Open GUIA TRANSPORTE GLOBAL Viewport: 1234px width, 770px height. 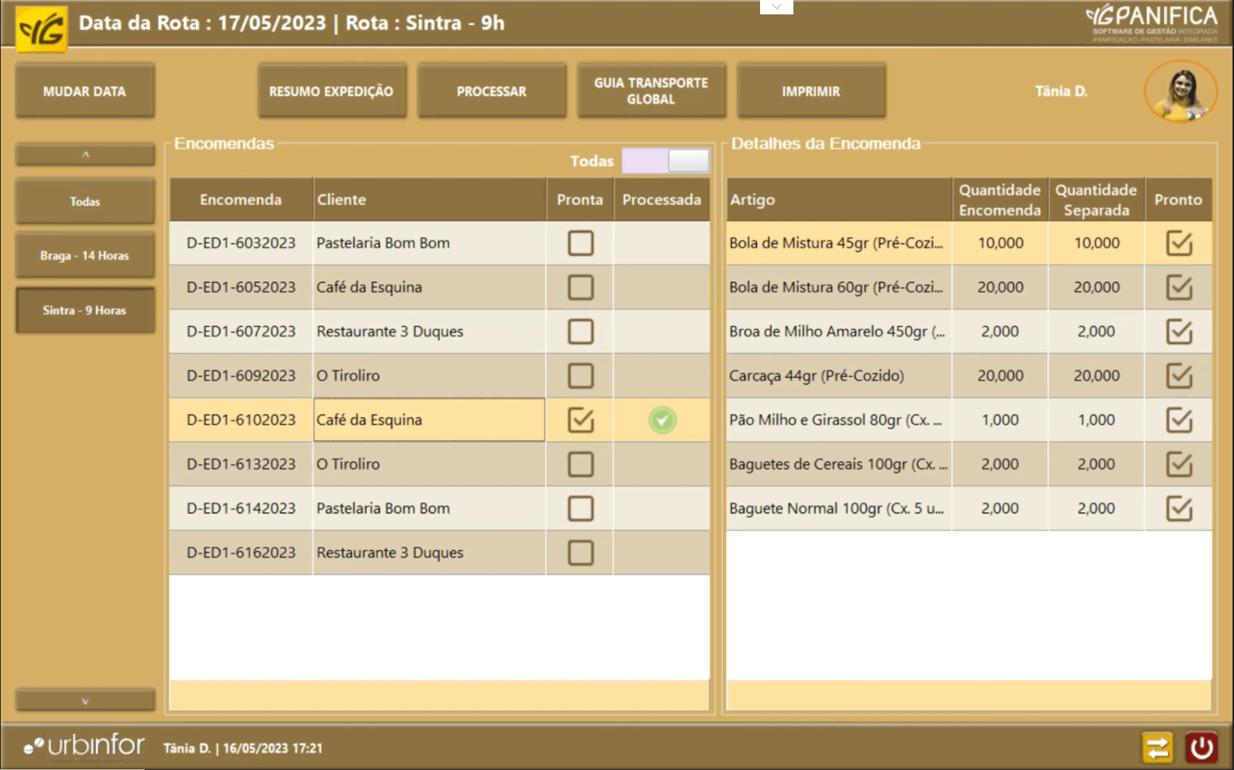651,91
